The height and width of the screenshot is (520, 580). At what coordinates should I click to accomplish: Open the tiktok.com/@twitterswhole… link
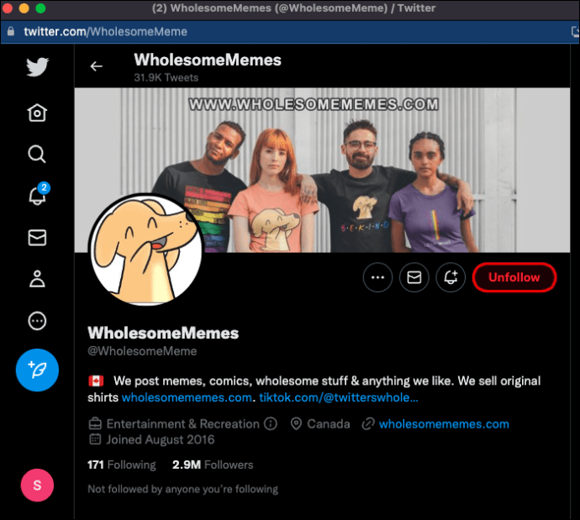(339, 397)
